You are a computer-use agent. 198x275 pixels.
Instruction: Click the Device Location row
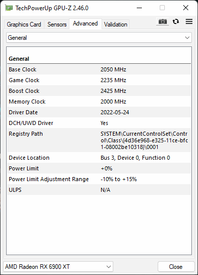[99, 158]
